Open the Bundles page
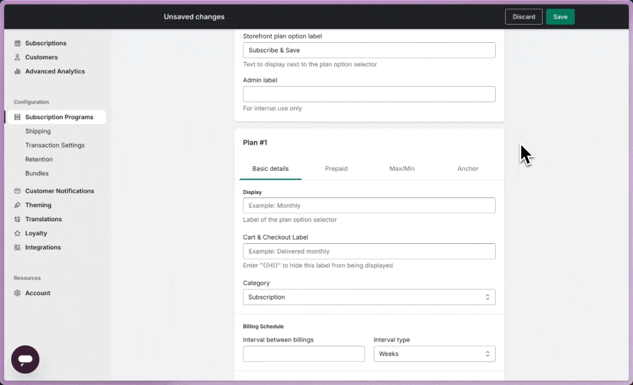The height and width of the screenshot is (385, 633). point(37,174)
